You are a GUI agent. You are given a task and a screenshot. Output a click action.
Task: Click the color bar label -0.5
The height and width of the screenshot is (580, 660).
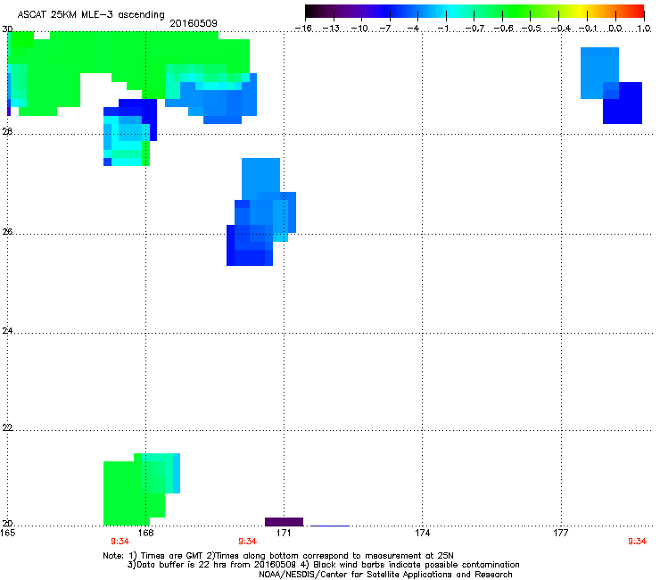click(x=532, y=29)
